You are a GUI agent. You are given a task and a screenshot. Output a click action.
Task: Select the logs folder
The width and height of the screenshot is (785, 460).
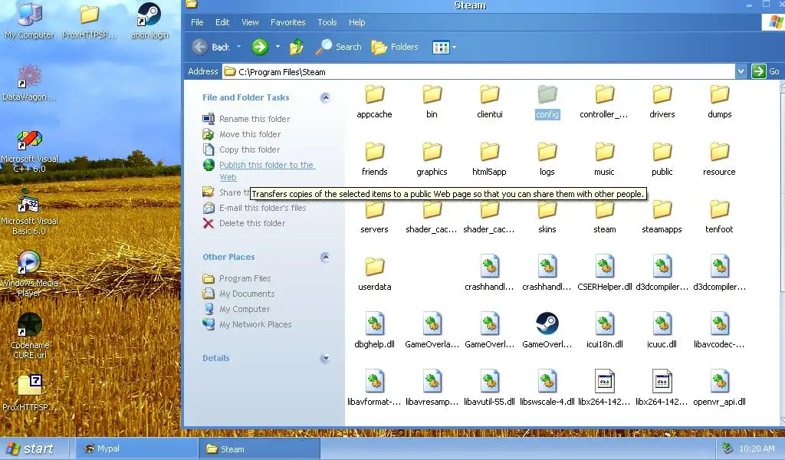click(547, 159)
